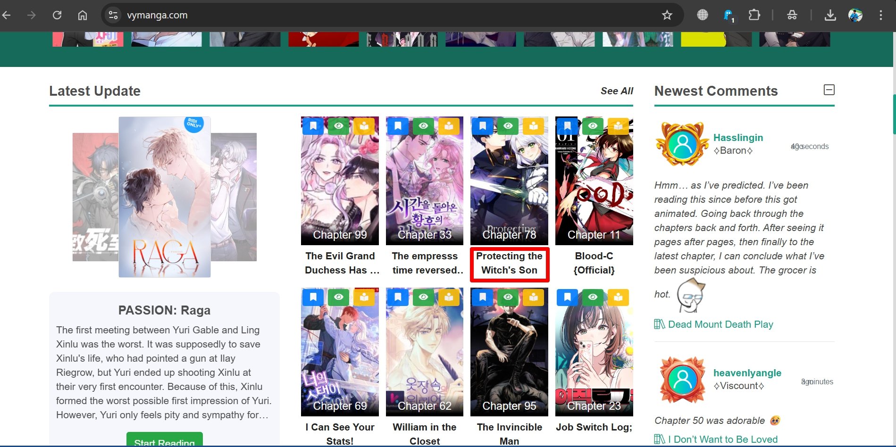The image size is (896, 447).
Task: Click yellow read icon on Protecting the Witch's Son
Action: (x=533, y=126)
